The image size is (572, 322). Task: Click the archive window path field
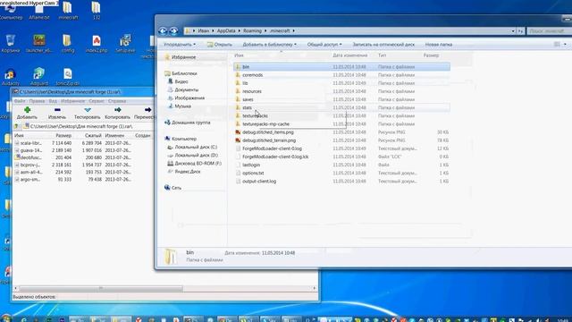(x=88, y=126)
